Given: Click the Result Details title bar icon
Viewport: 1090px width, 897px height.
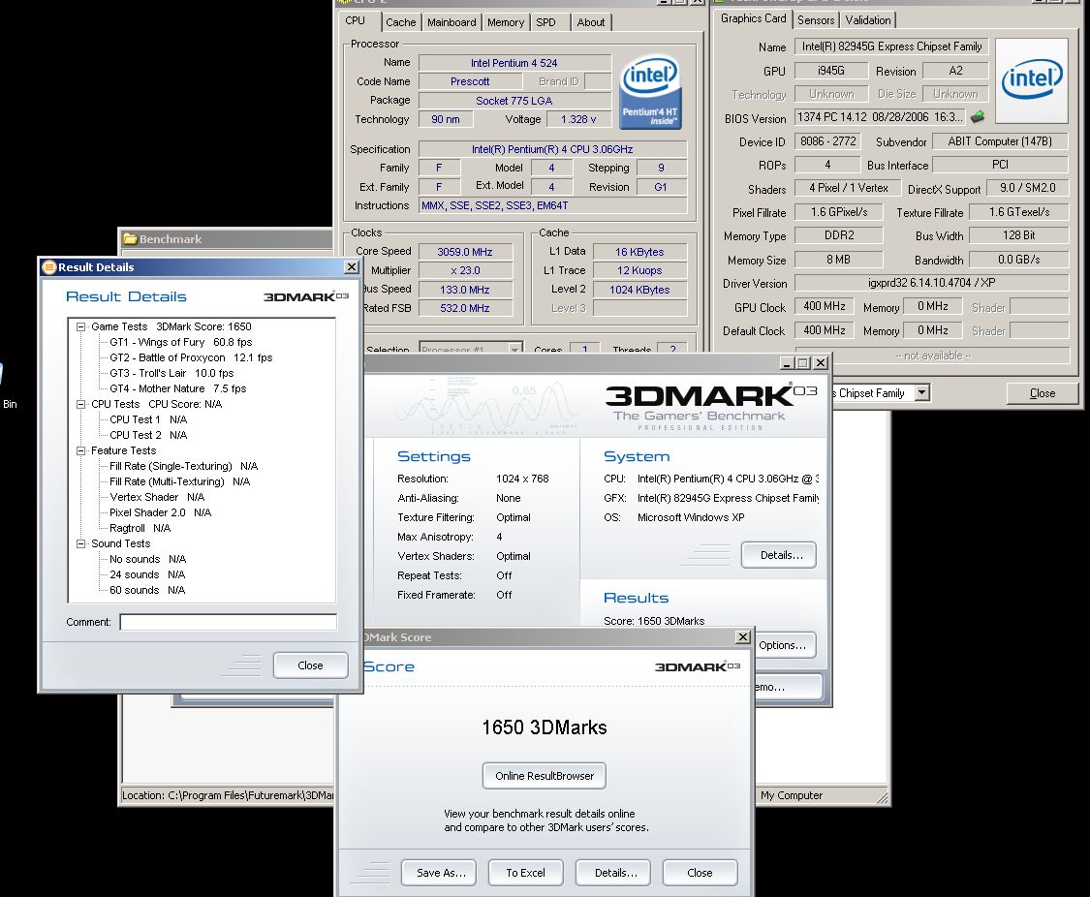Looking at the screenshot, I should coord(48,266).
